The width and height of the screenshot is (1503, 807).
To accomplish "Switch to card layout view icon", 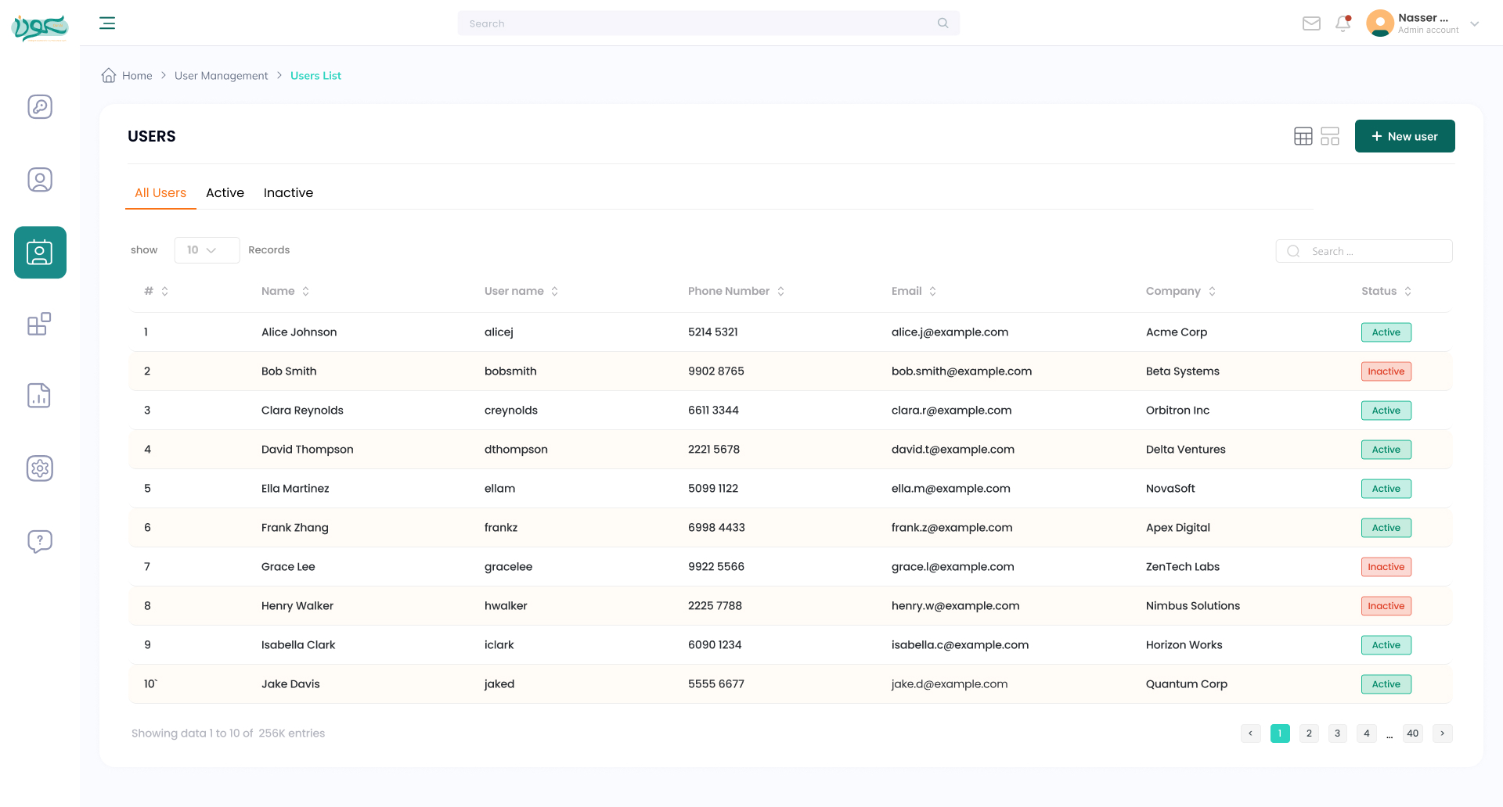I will coord(1330,136).
